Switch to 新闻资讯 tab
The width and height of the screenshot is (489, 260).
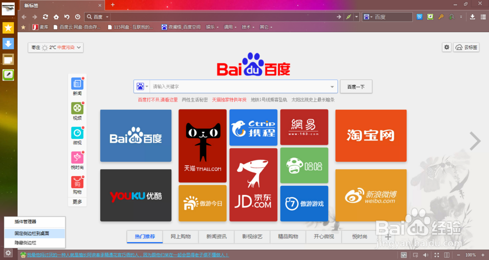217,237
